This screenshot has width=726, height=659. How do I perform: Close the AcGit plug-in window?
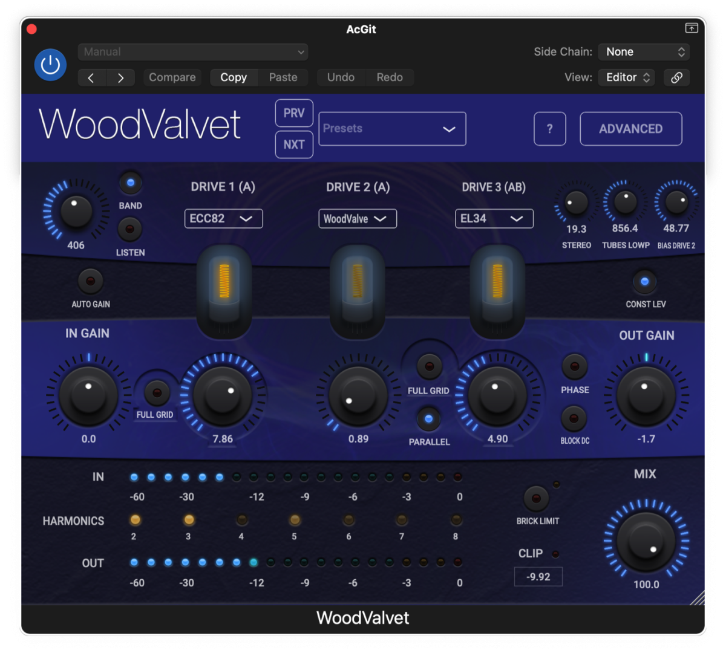click(x=32, y=29)
